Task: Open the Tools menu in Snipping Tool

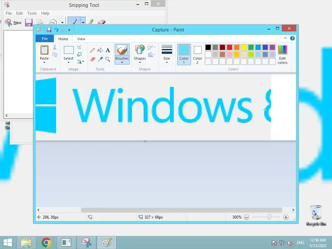Action: coord(32,13)
